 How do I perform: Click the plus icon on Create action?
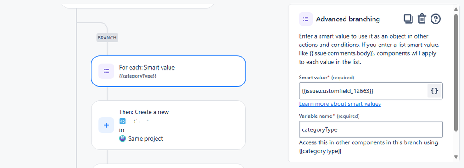point(106,125)
